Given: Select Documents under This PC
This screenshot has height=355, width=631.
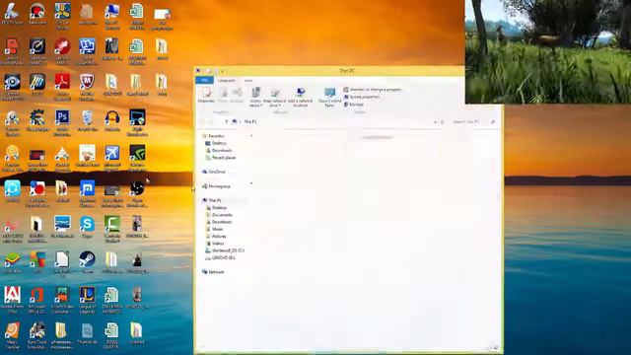Looking at the screenshot, I should coord(219,215).
